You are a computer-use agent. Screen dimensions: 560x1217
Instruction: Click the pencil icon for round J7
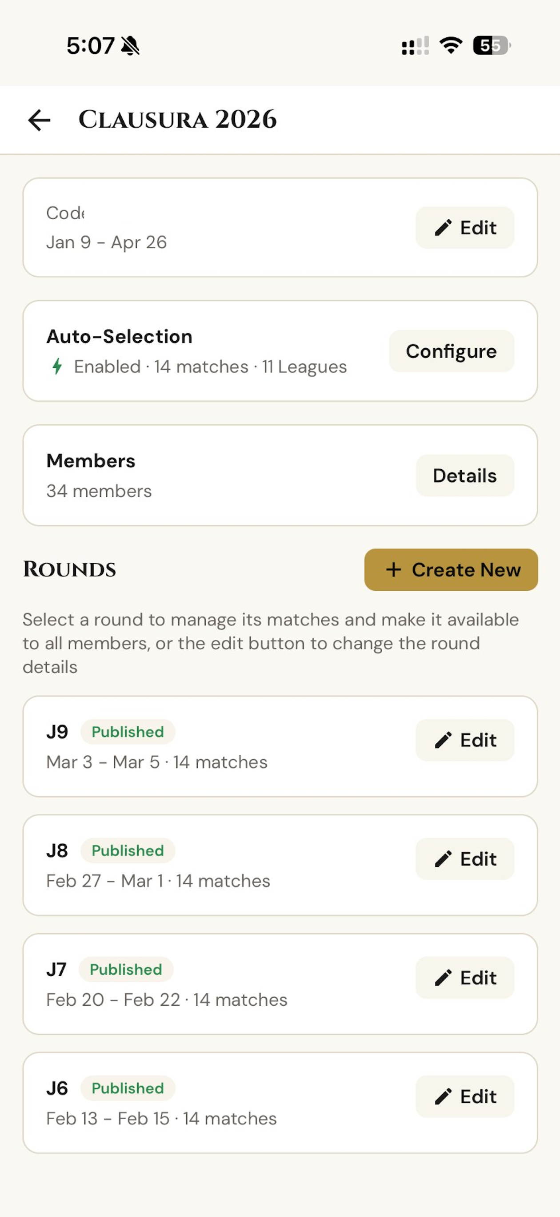[x=443, y=978]
